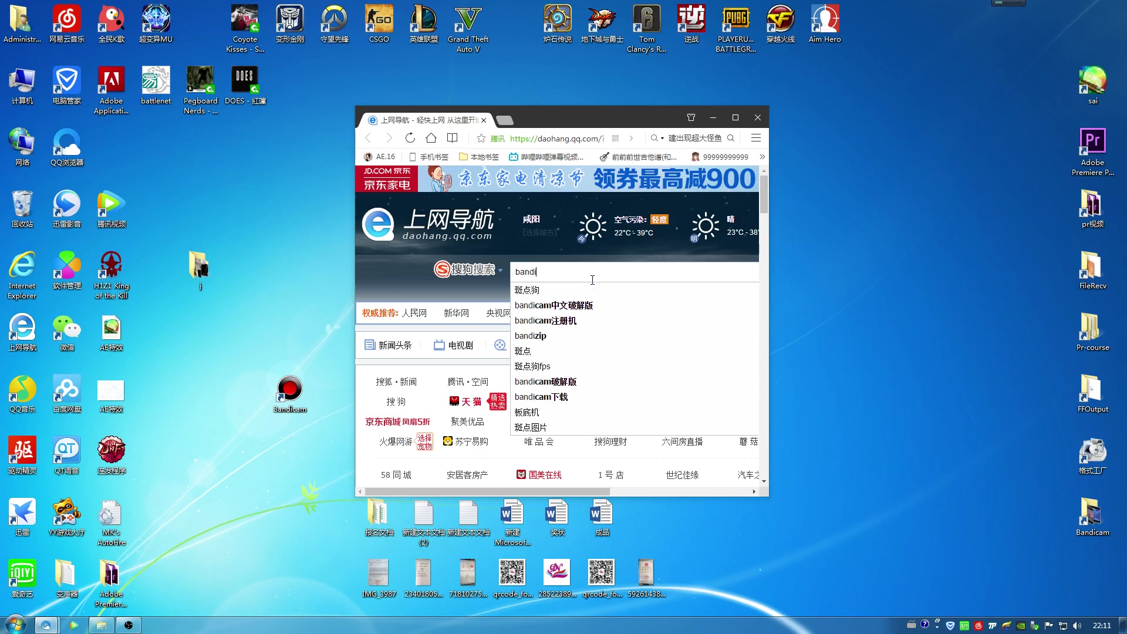
Task: Click the QQ browser taskbar button
Action: point(46,625)
